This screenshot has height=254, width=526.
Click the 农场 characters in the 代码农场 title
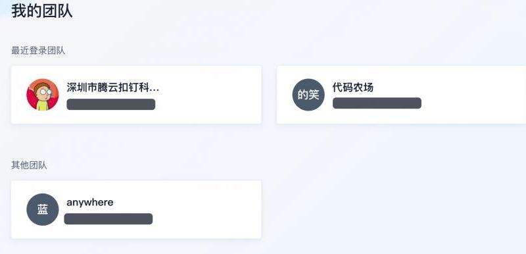pos(363,88)
